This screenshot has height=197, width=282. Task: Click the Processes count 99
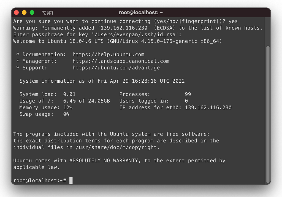[x=188, y=94]
